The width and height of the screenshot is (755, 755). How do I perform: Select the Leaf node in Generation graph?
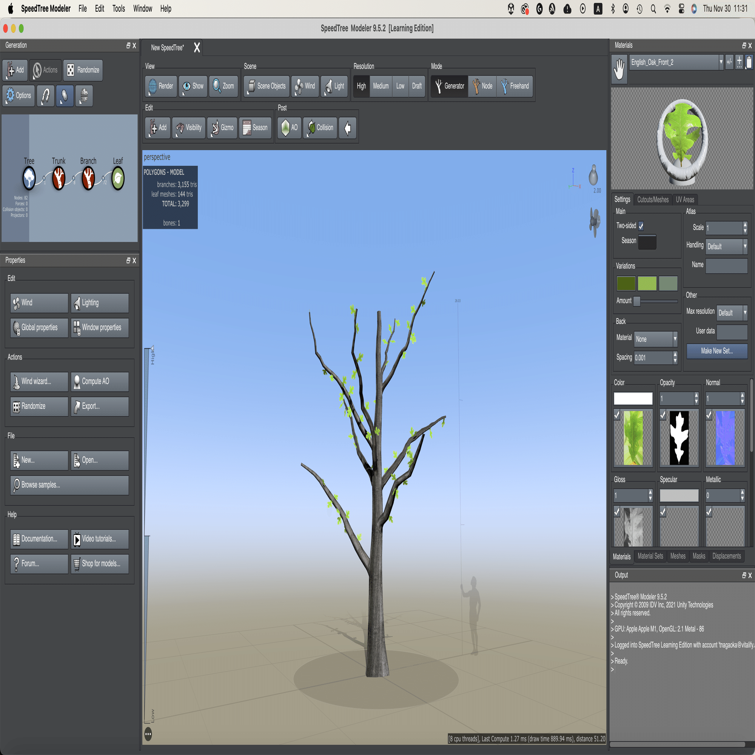point(118,178)
